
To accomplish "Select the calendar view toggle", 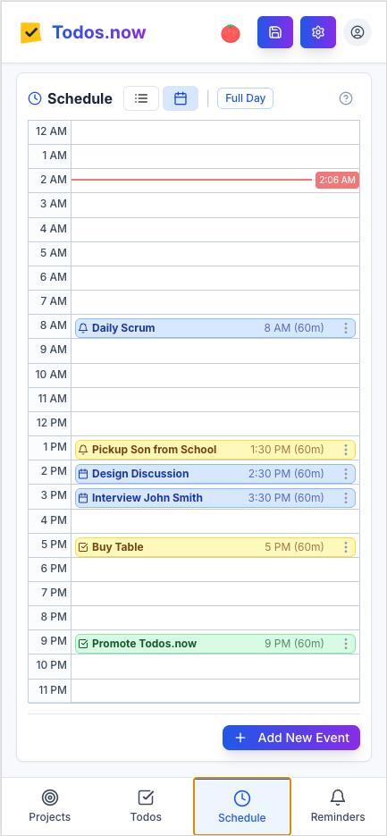I will 181,98.
